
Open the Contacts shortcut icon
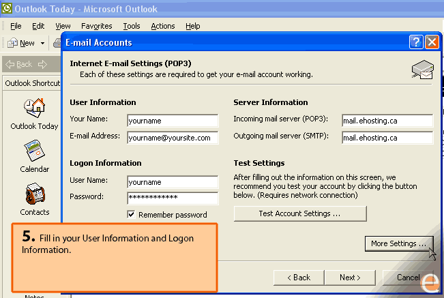click(x=34, y=195)
